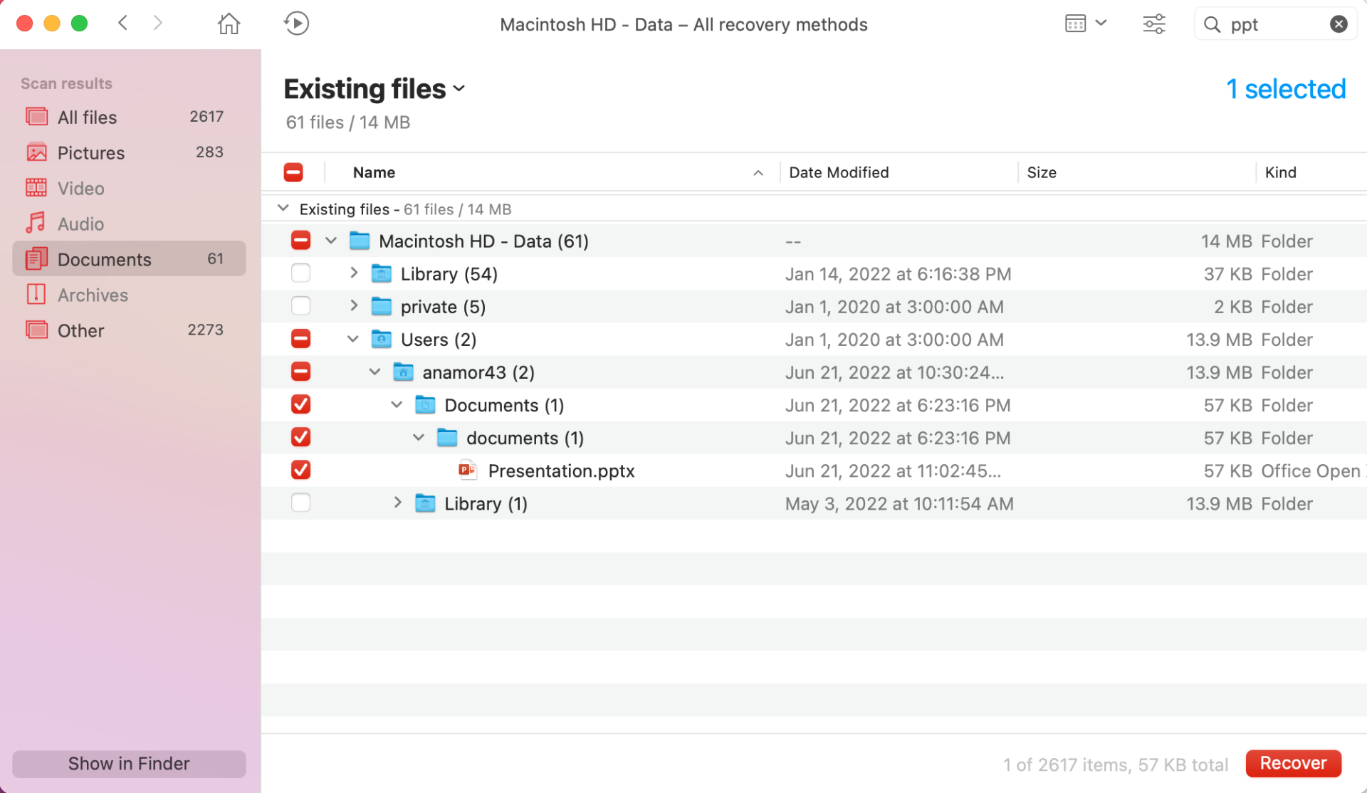Click Show in Finder button
1367x793 pixels.
[128, 763]
